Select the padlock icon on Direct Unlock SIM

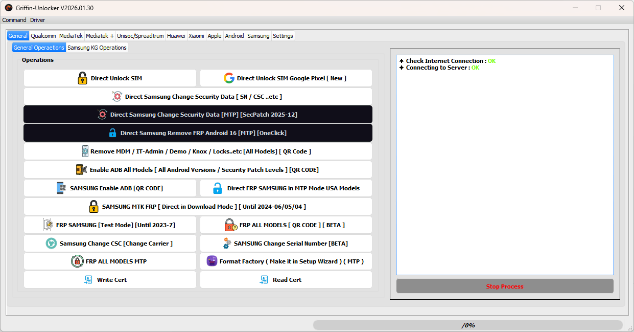82,78
